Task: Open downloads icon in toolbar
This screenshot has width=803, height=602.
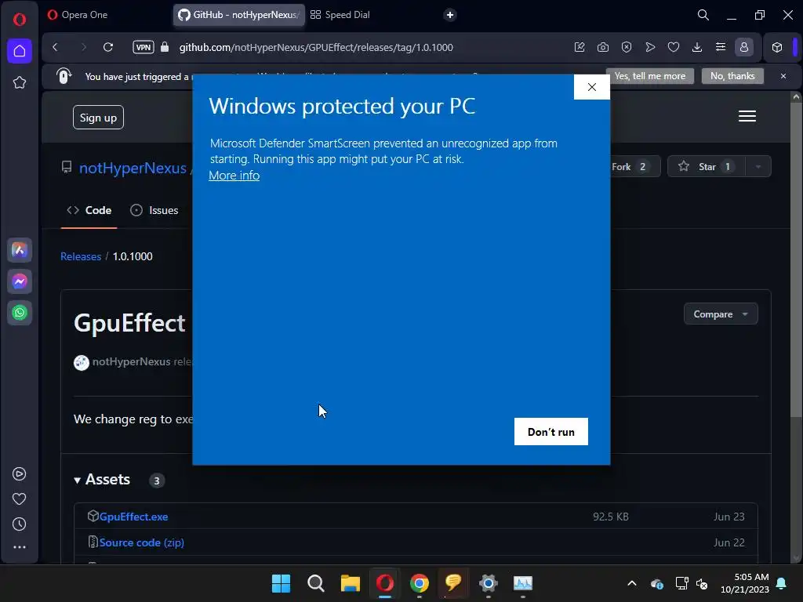Action: coord(697,47)
